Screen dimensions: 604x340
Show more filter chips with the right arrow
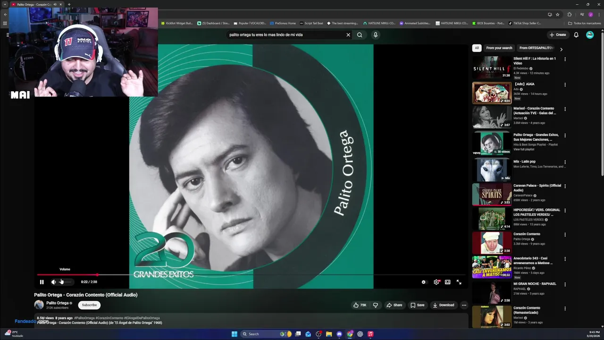561,49
